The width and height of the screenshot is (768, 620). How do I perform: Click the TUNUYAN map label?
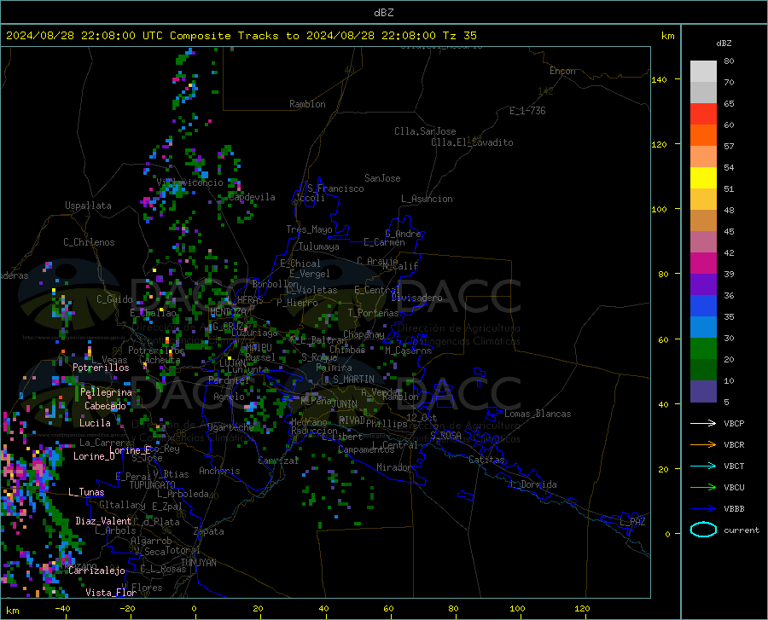[198, 563]
